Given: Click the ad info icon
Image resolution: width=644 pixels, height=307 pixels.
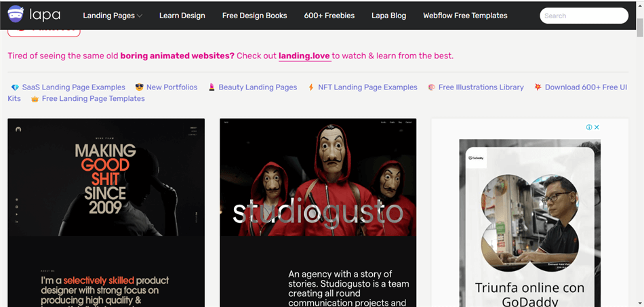Looking at the screenshot, I should click(589, 127).
